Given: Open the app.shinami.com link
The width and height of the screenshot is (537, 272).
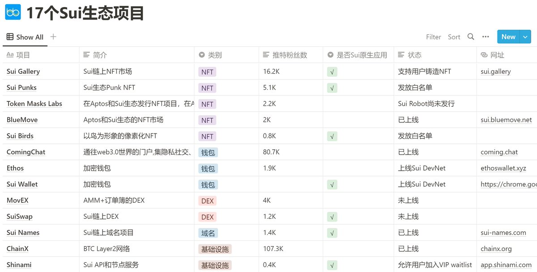Looking at the screenshot, I should coord(506,264).
